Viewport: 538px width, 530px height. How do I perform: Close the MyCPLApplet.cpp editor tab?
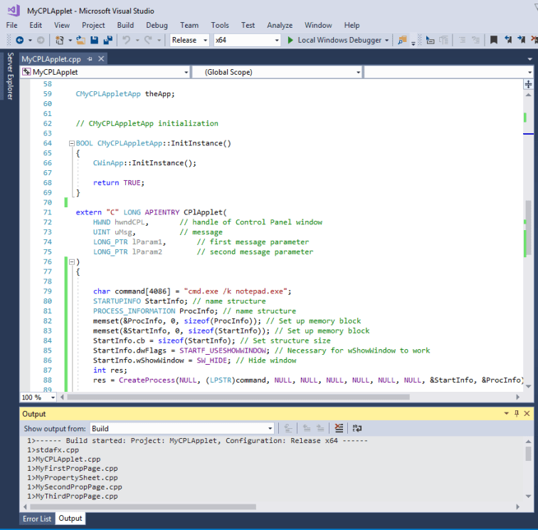tap(101, 58)
